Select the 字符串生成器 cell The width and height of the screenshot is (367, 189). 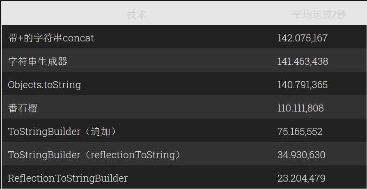[37, 61]
